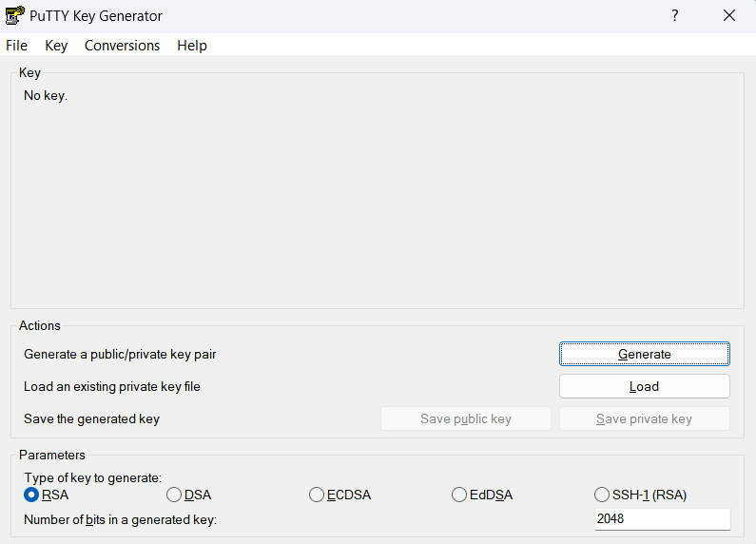Click the 'Number of bits in a generated key' label
Viewport: 756px width, 544px height.
point(120,519)
